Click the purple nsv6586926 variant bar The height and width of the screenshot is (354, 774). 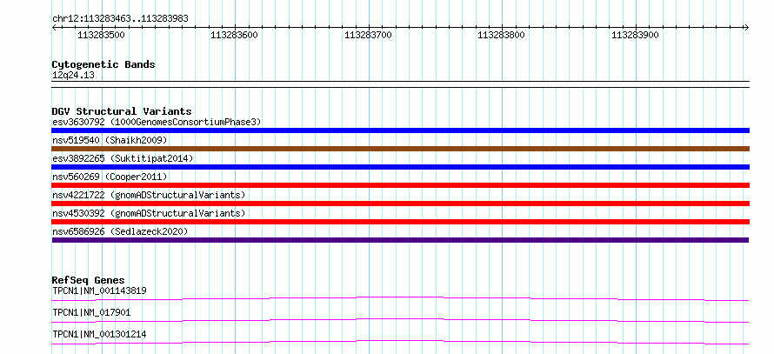[x=400, y=240]
